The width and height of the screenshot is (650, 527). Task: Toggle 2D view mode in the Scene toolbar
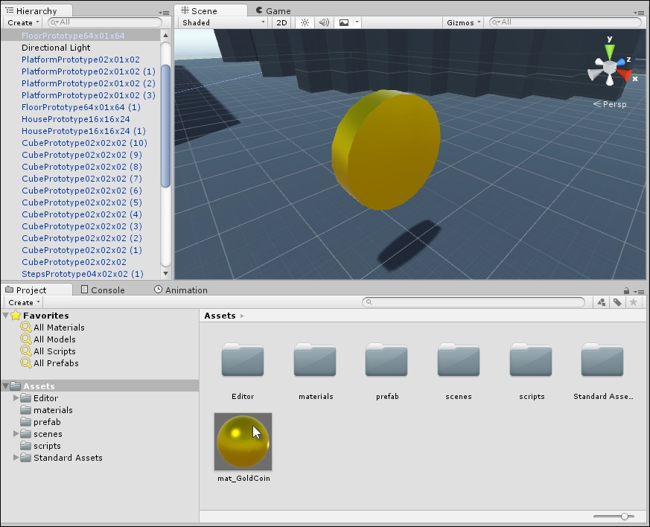coord(281,22)
